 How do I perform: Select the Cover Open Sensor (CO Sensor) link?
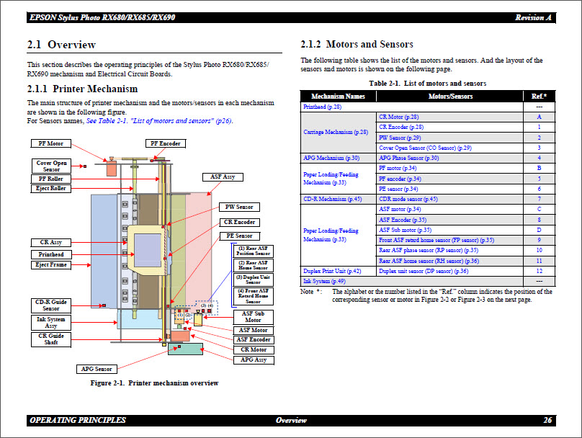pyautogui.click(x=421, y=146)
